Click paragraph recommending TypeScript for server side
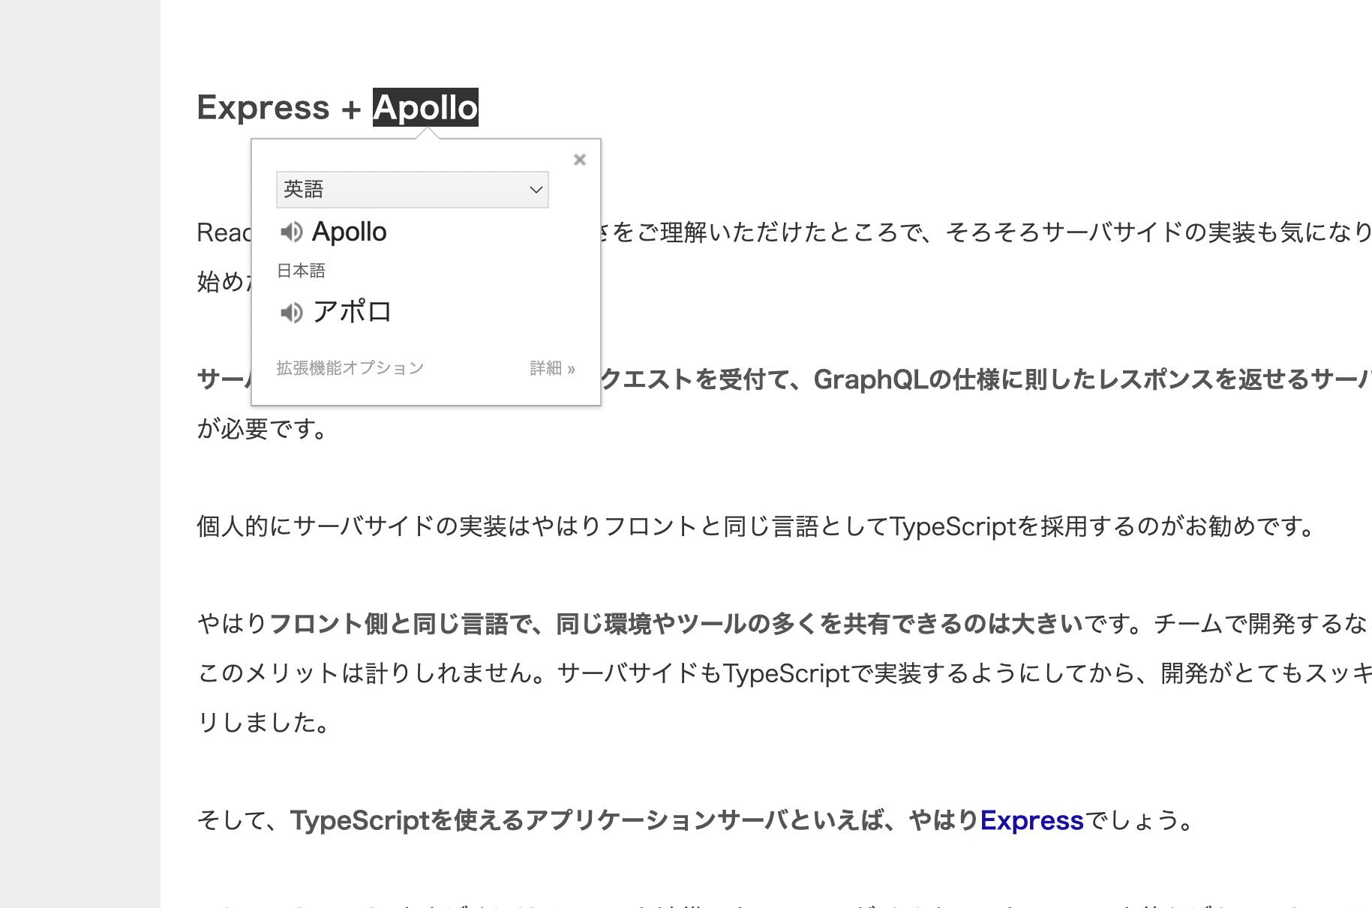1372x908 pixels. 756,526
